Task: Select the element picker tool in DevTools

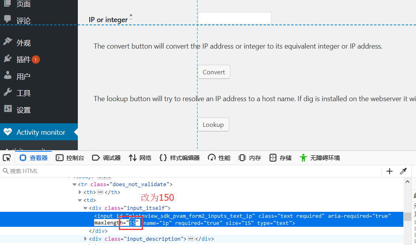Action: [x=7, y=157]
